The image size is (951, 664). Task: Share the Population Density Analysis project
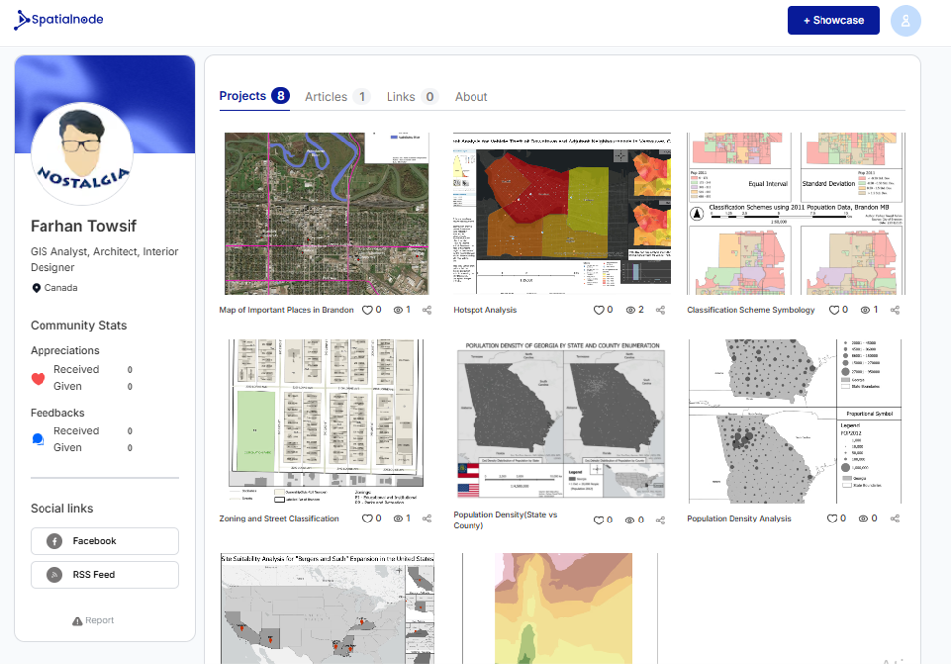coord(895,518)
